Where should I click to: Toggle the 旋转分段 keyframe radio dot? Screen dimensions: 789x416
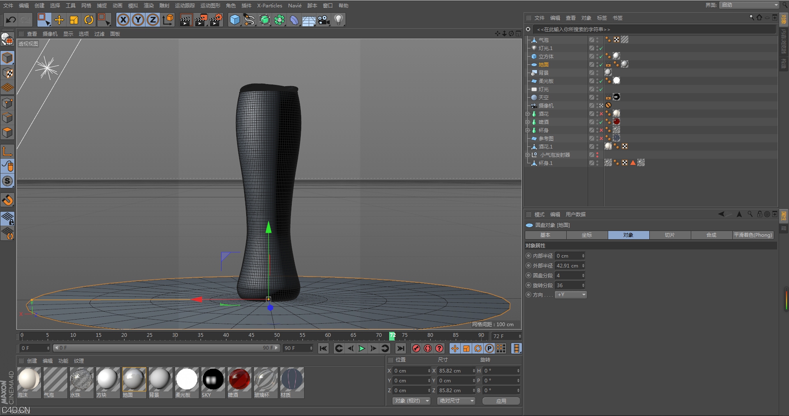click(x=528, y=285)
